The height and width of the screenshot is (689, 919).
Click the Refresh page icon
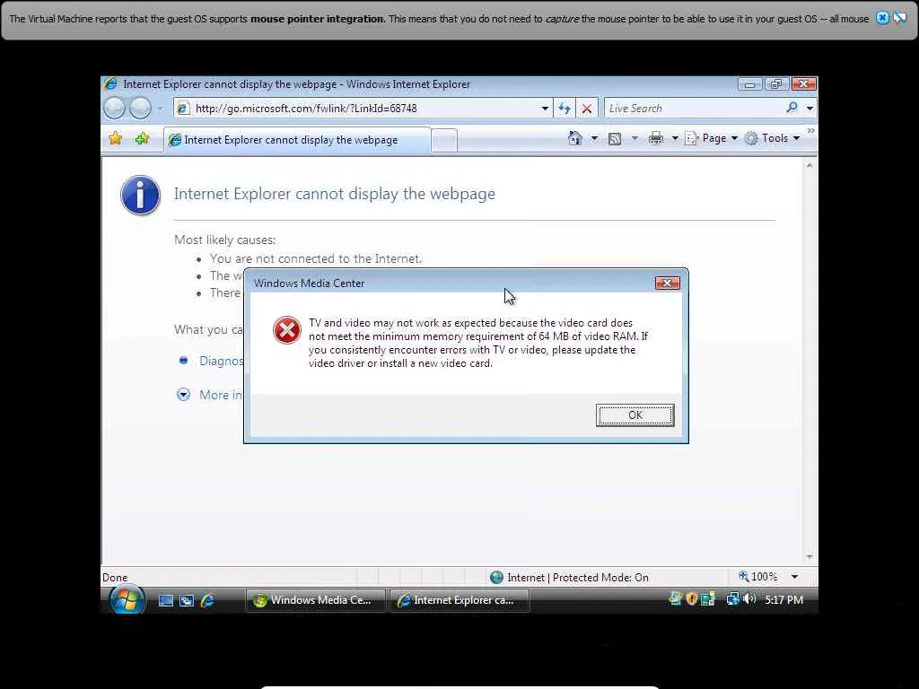(x=565, y=109)
